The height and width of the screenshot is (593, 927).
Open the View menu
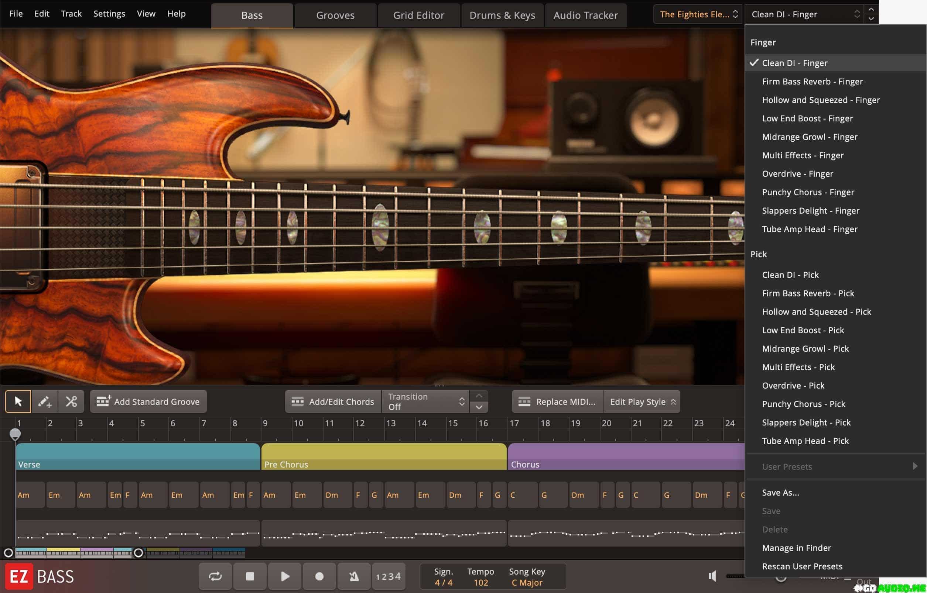tap(146, 14)
